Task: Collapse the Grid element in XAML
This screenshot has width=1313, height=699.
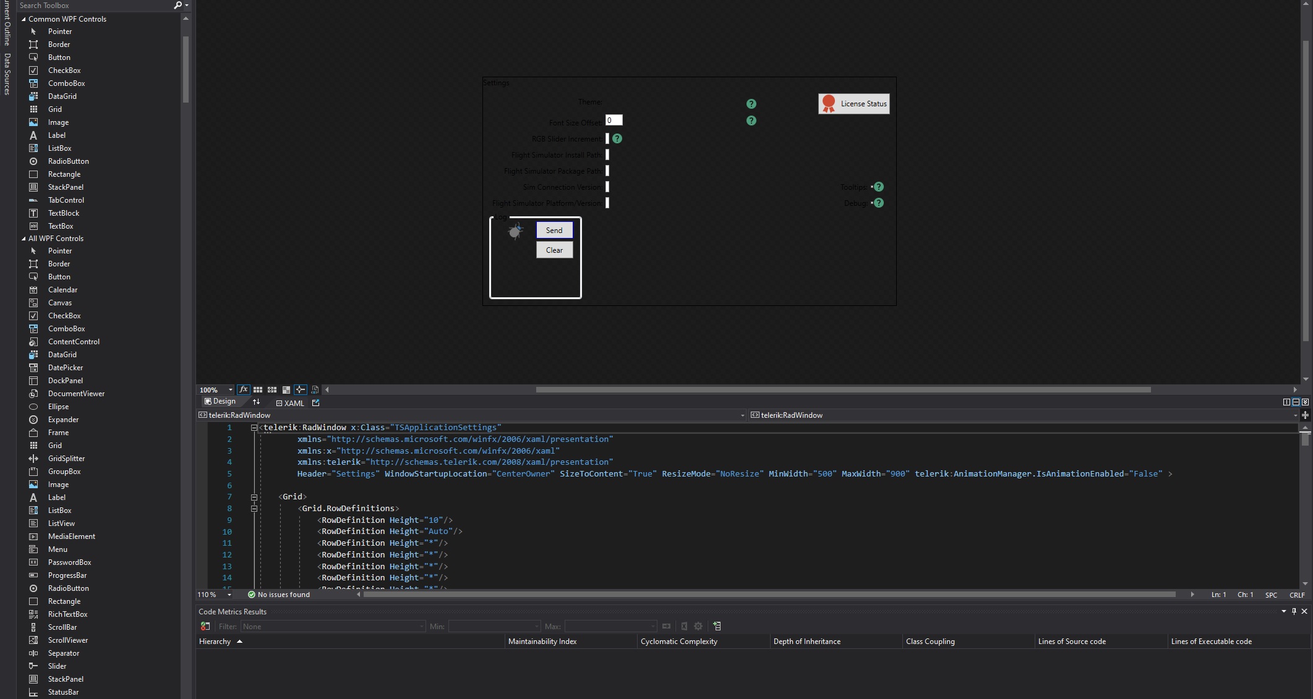Action: pos(254,497)
